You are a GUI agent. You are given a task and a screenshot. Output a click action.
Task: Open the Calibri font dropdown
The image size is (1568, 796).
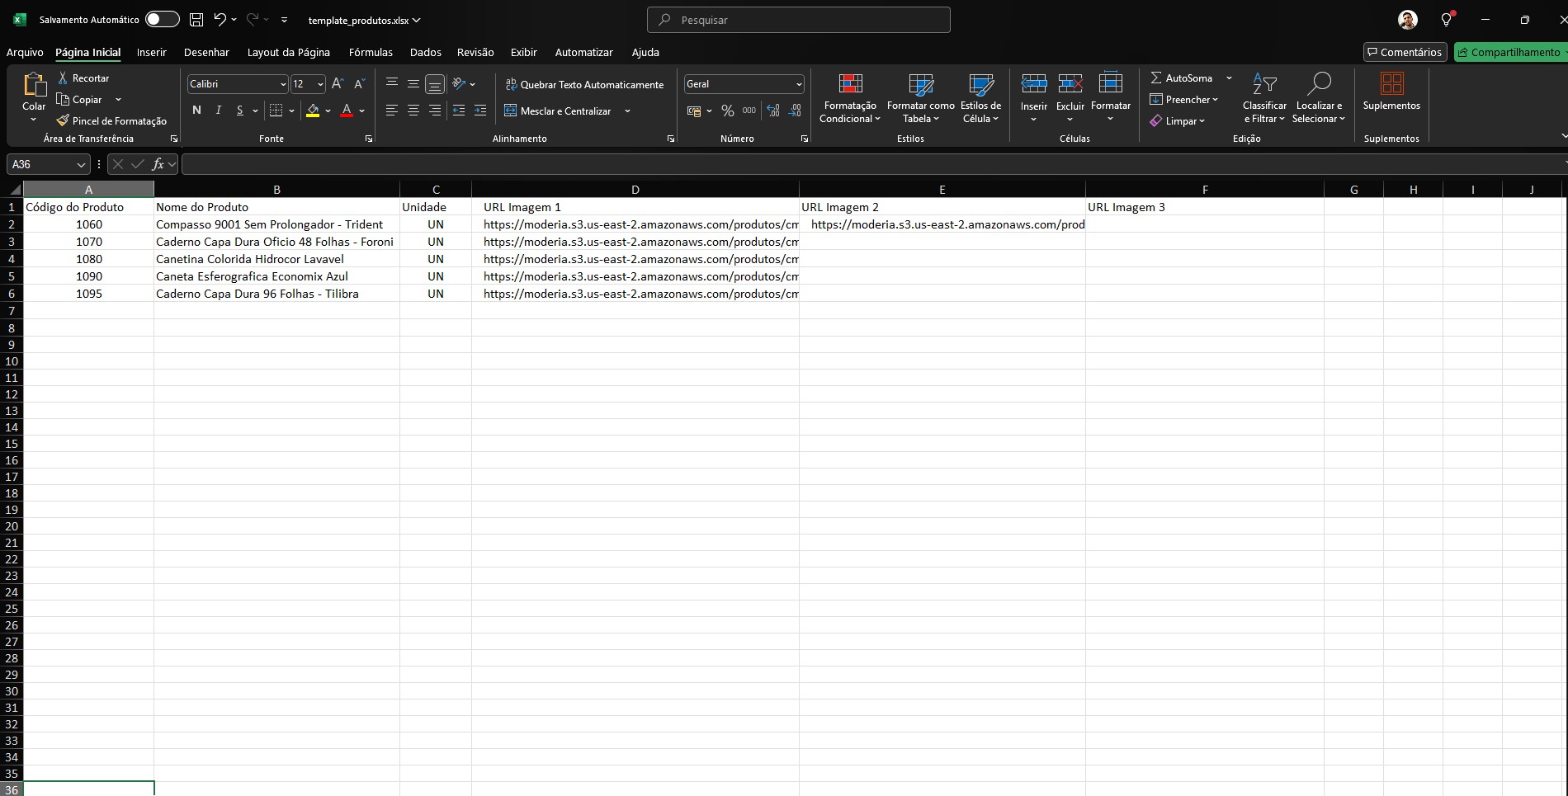(x=283, y=84)
